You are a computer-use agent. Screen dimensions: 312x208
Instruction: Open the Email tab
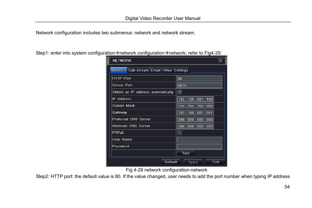[x=156, y=70]
